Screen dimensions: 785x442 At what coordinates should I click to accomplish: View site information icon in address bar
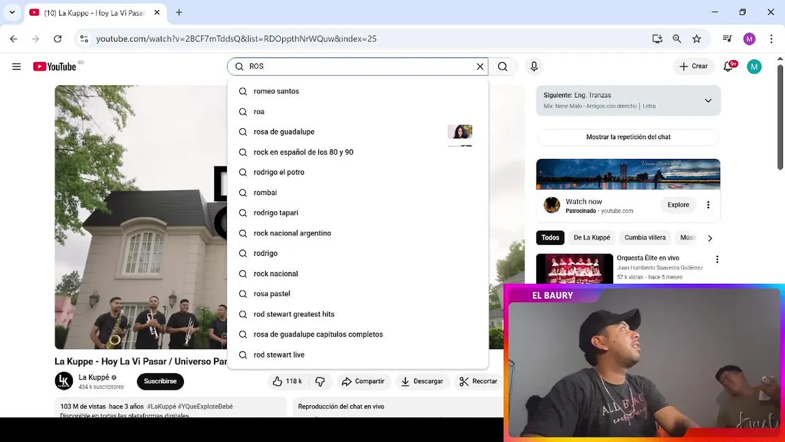click(x=84, y=39)
